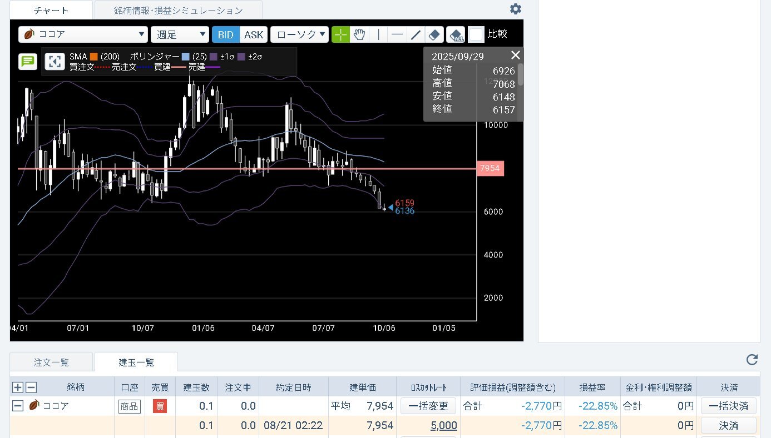Pick the diagonal trendline drawing tool
This screenshot has width=771, height=438.
[x=416, y=34]
